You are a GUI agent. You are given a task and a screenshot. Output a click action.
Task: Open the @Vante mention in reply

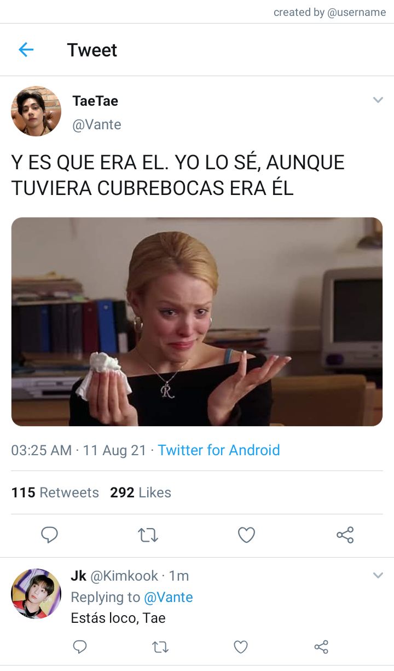point(168,597)
